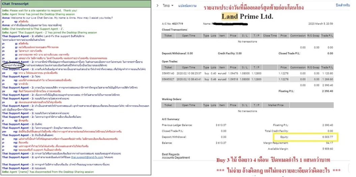Viewport: 356px width, 177px height.
Task: Click the แปลข้อความ translate link
Action: click(187, 6)
